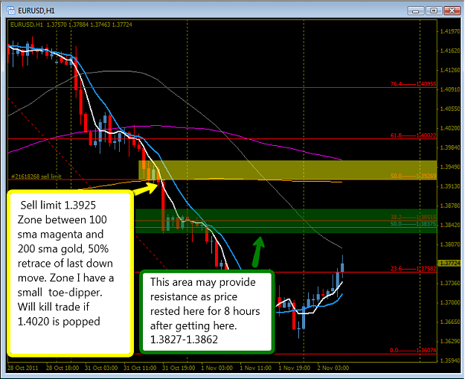Select the 50.0 Fibonacci level label 1.39269
Image resolution: width=465 pixels, height=379 pixels.
click(x=413, y=176)
